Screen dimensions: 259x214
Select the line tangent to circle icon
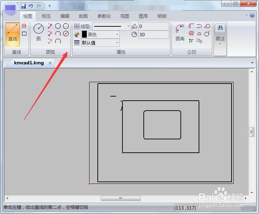[x=207, y=26]
